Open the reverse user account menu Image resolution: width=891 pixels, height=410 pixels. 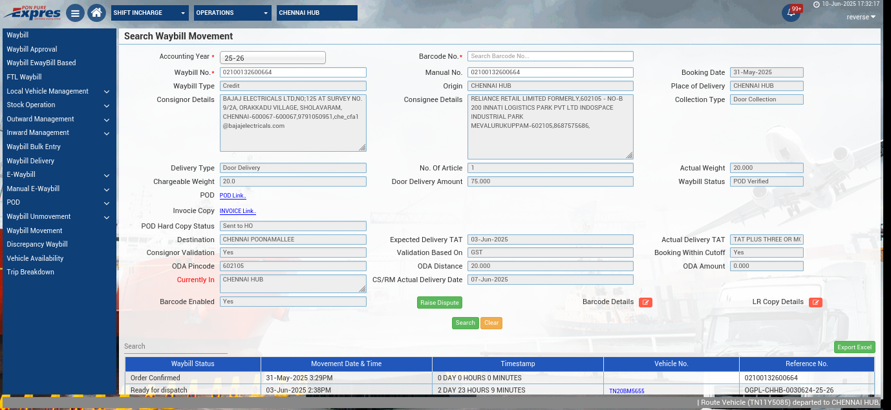point(861,17)
